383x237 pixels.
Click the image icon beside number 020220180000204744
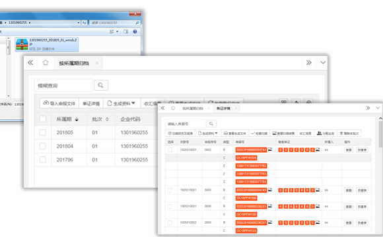[270, 149]
